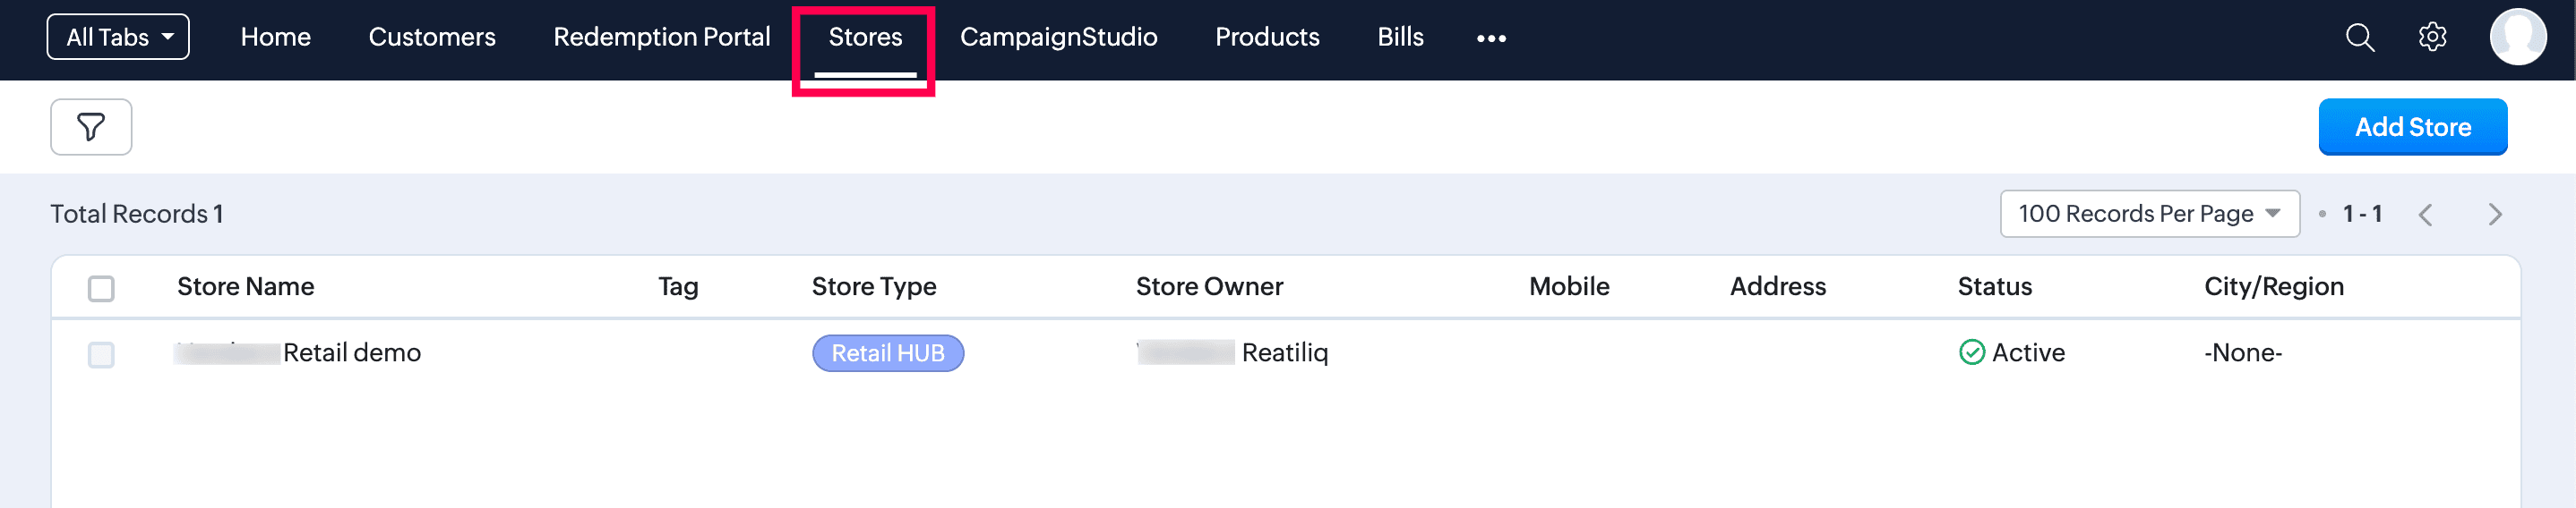The width and height of the screenshot is (2576, 508).
Task: Go to previous page arrow
Action: pyautogui.click(x=2425, y=215)
